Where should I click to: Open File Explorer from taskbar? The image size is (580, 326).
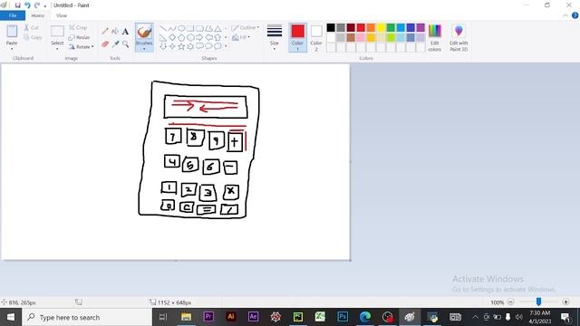point(186,317)
